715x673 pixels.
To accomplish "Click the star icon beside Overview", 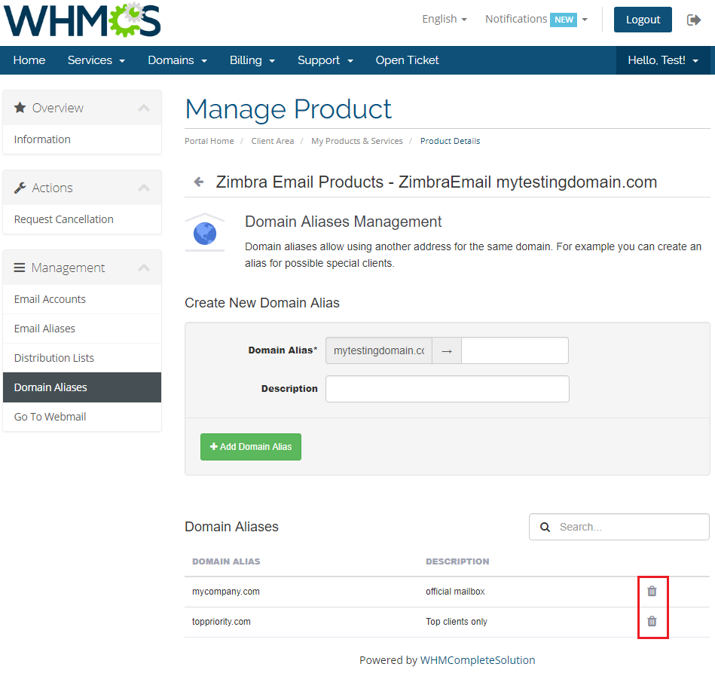I will point(20,108).
